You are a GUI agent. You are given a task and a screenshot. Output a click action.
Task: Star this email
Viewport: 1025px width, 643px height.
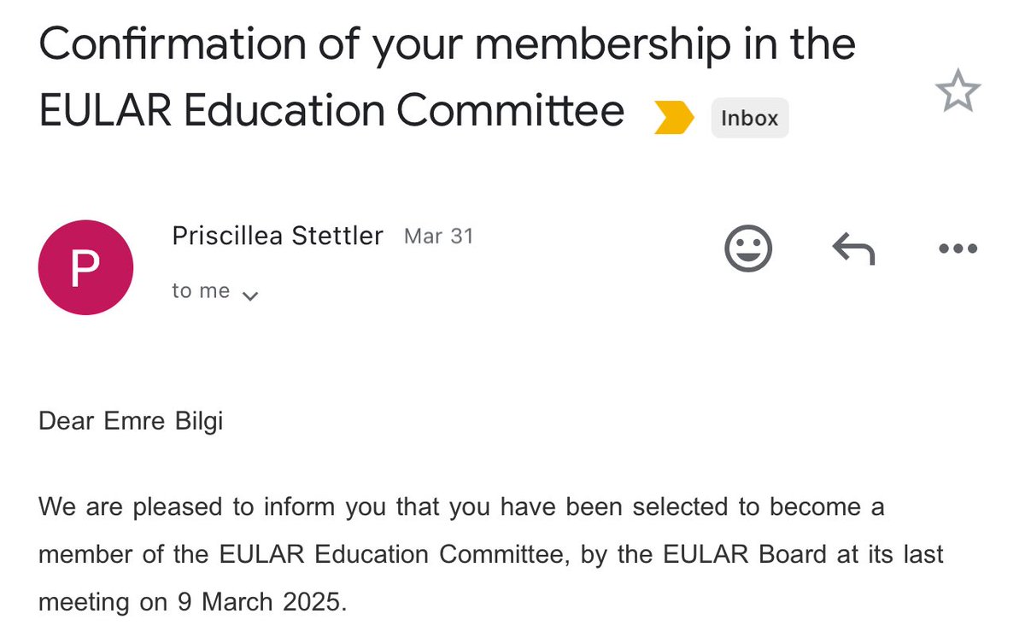(x=958, y=91)
